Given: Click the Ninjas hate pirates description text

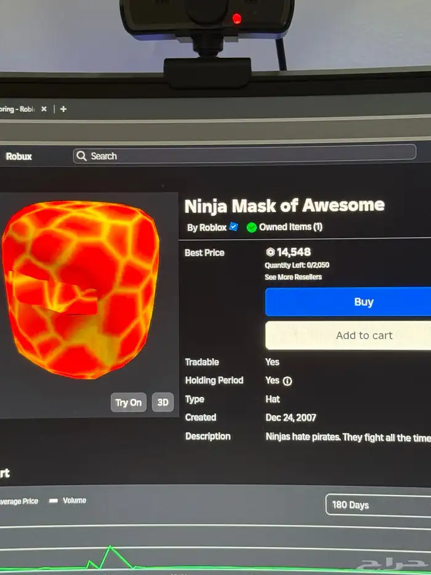Looking at the screenshot, I should click(348, 438).
